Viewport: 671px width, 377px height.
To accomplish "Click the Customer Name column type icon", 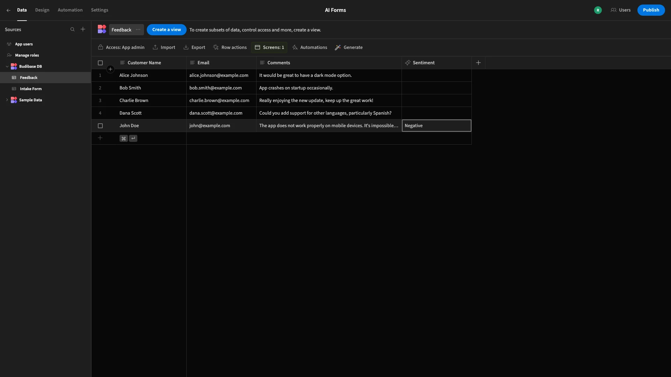I will (122, 63).
